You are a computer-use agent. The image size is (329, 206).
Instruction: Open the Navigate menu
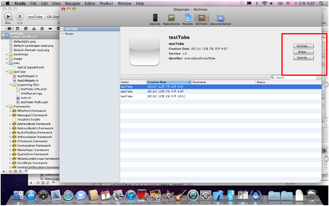click(x=73, y=3)
